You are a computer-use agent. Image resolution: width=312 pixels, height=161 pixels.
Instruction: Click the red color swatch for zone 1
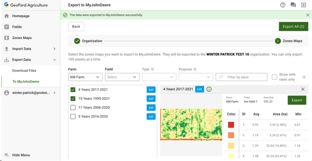(x=231, y=125)
